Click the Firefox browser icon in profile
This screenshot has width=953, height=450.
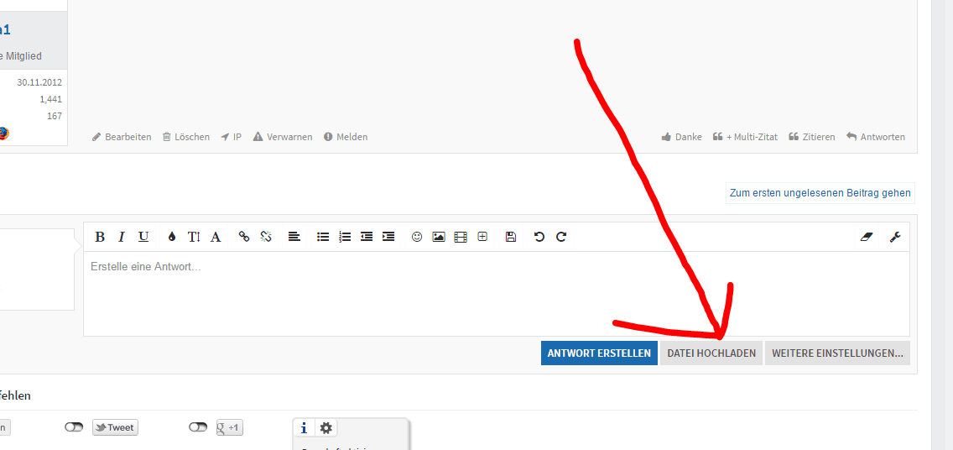pyautogui.click(x=3, y=133)
